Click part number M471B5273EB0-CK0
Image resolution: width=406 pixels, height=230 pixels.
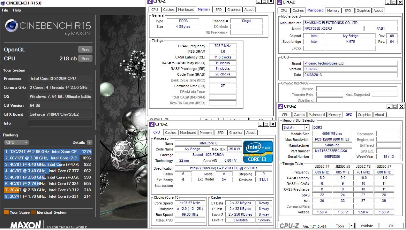tap(332, 151)
